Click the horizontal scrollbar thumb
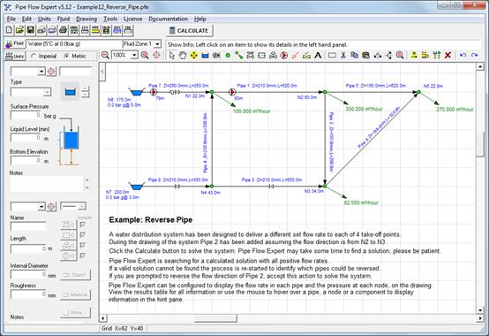Image resolution: width=489 pixels, height=336 pixels. [215, 318]
